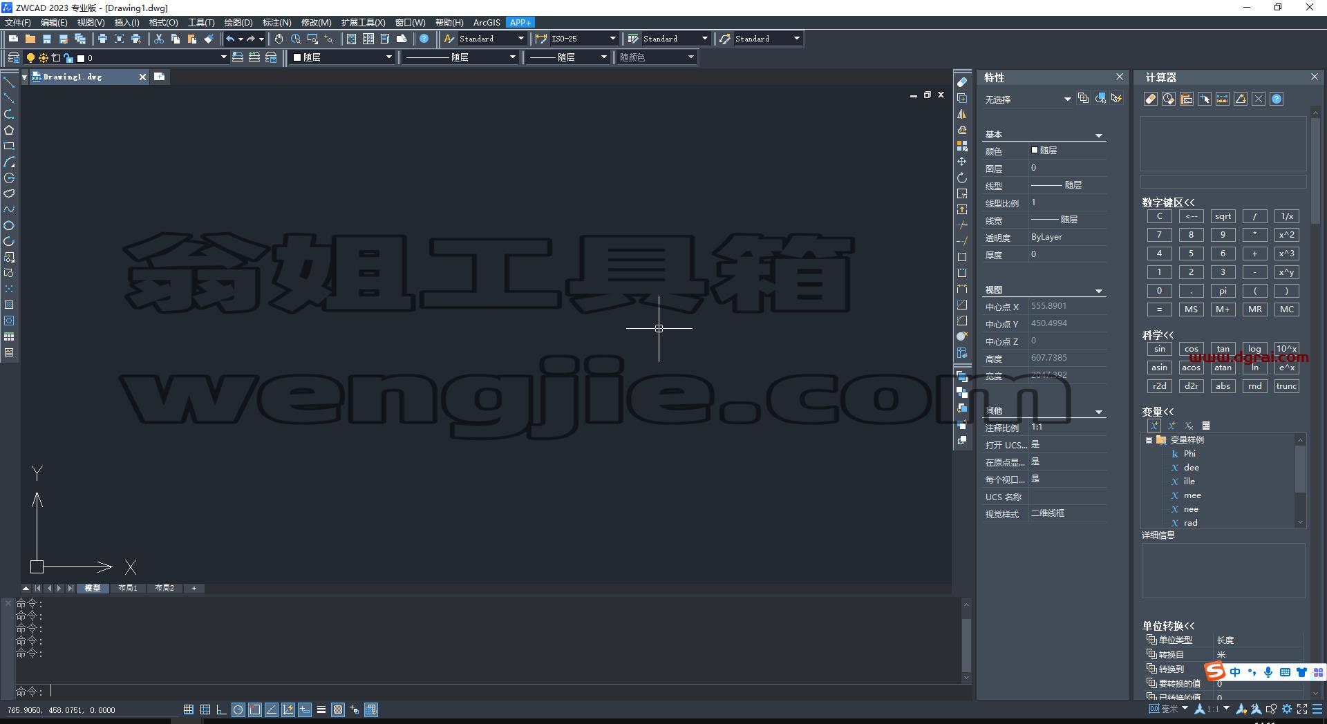The width and height of the screenshot is (1327, 724).
Task: Select the Polygon draw tool
Action: 9,130
